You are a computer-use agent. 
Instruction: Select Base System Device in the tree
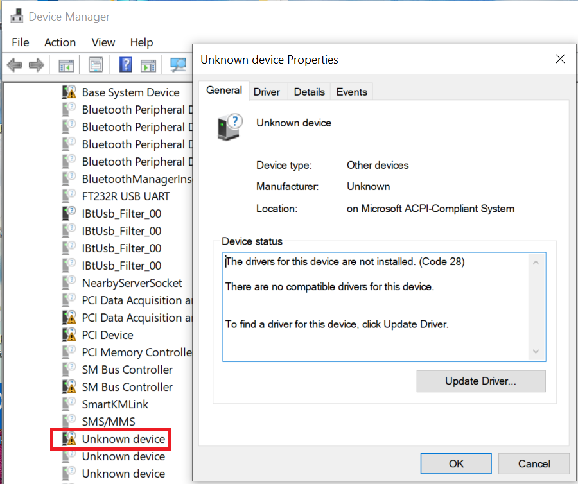click(x=130, y=92)
